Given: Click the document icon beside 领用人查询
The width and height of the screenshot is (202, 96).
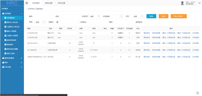Looking at the screenshot, I should 5,53.
